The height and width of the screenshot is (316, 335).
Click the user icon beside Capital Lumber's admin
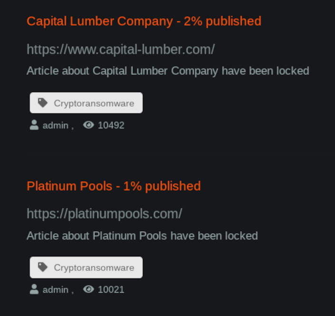tap(34, 125)
